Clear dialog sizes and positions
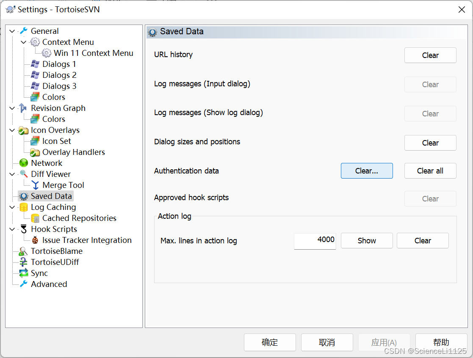Viewport: 473px width, 358px height. [430, 143]
